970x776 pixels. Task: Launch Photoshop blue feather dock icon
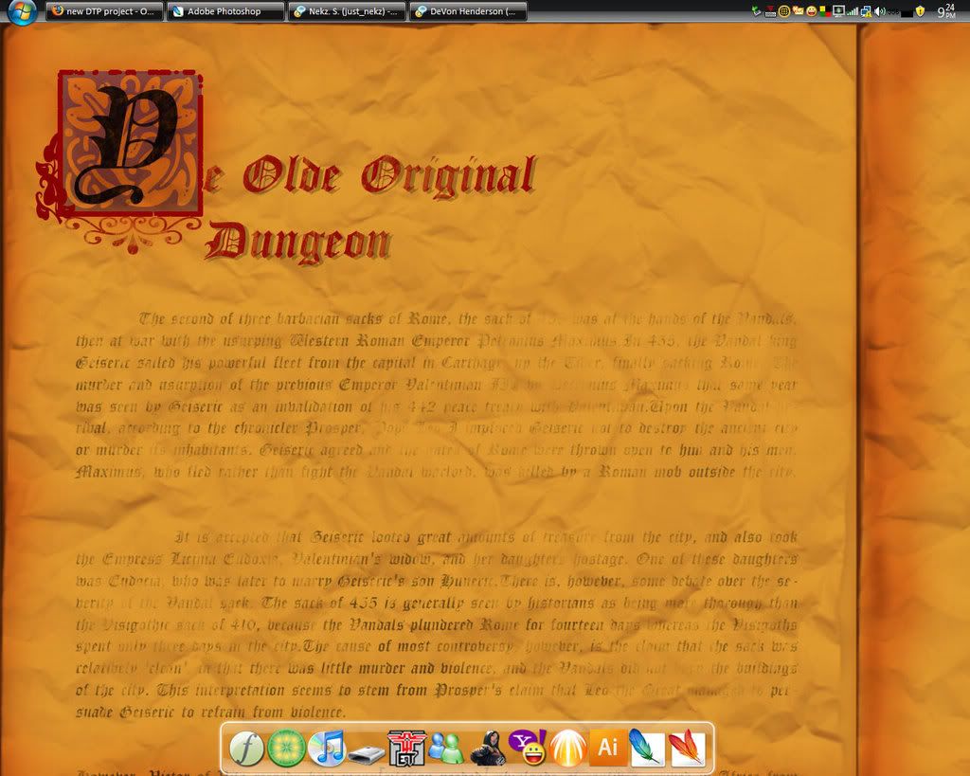coord(647,749)
